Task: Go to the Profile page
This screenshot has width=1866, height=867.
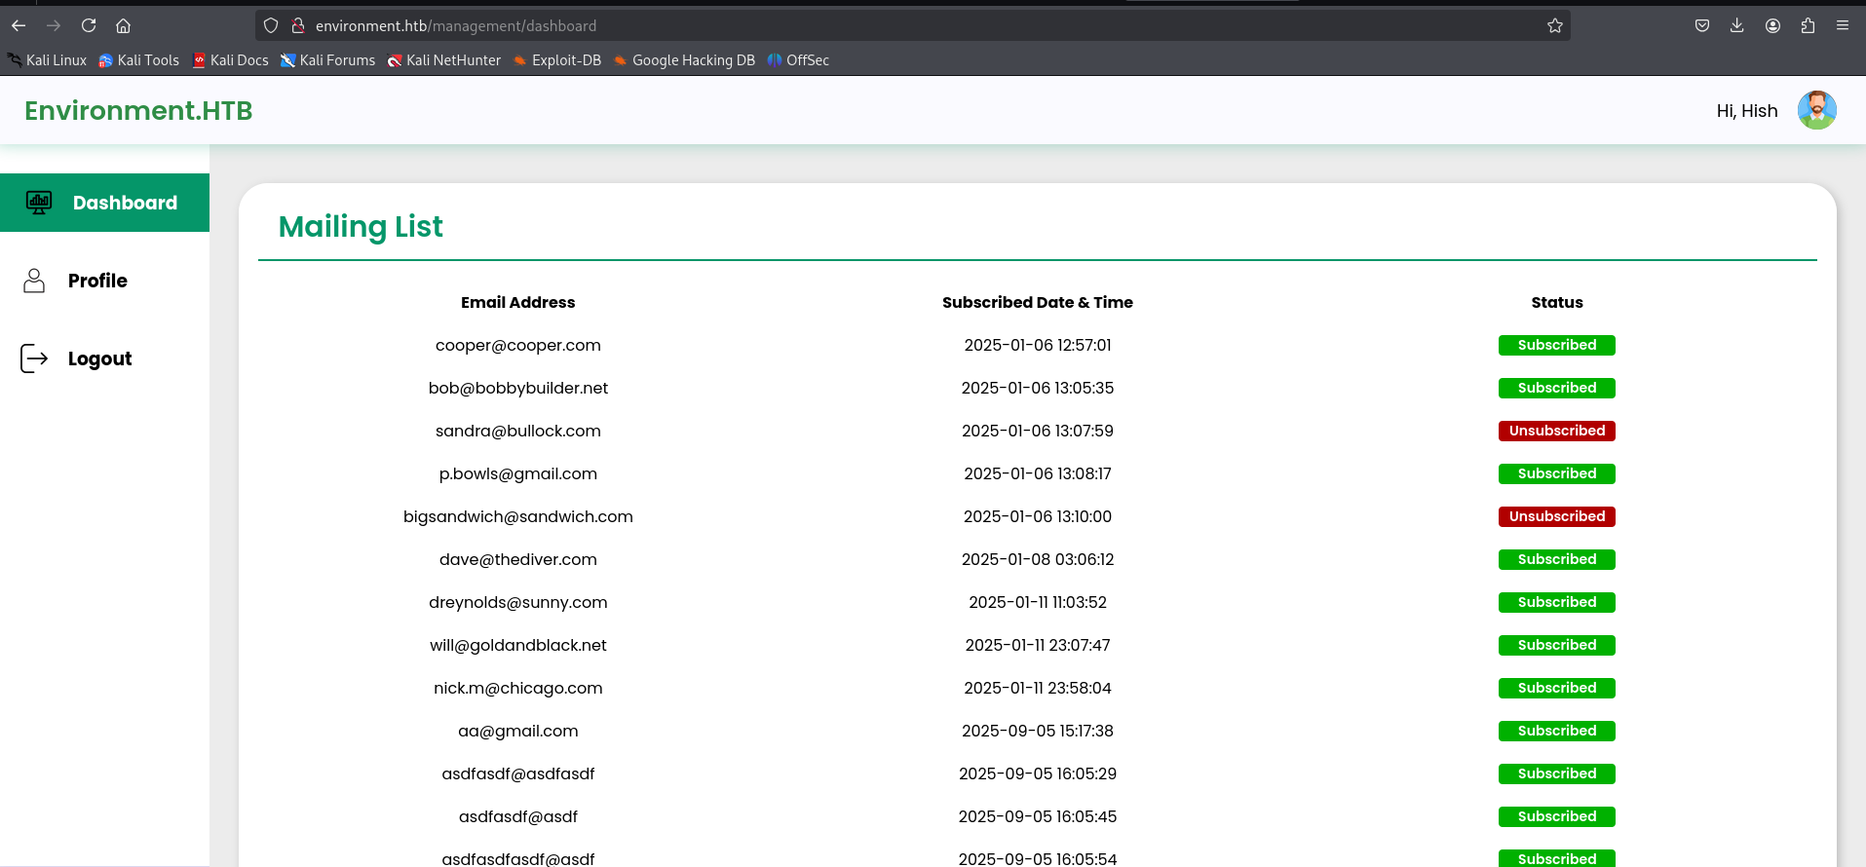Action: point(97,281)
